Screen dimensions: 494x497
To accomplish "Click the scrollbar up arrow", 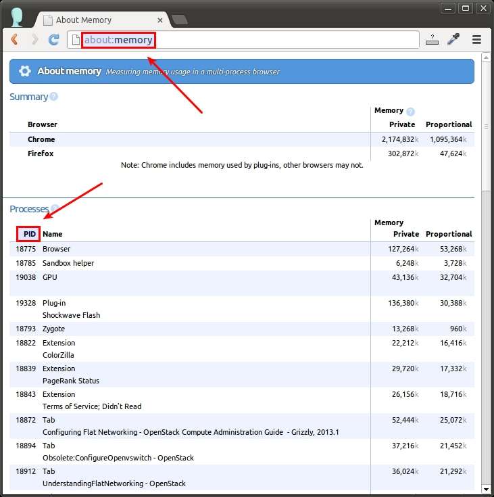I will 486,57.
